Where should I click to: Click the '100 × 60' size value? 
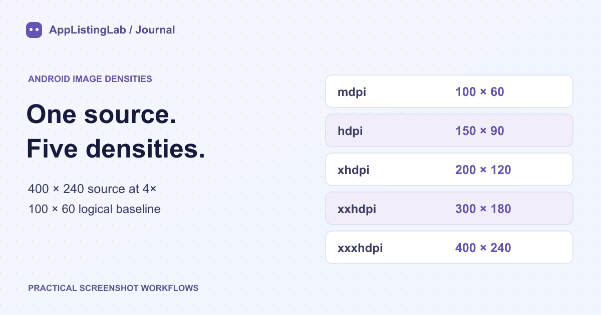[x=480, y=92]
